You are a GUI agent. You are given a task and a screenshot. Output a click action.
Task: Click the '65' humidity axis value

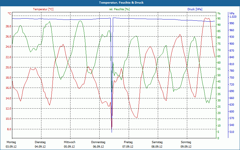pos(219,56)
